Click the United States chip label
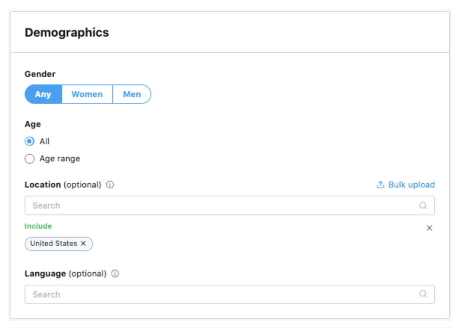This screenshot has height=328, width=459. coord(54,244)
